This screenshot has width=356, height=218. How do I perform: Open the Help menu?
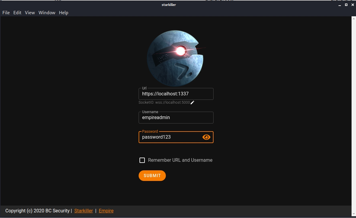coord(63,13)
